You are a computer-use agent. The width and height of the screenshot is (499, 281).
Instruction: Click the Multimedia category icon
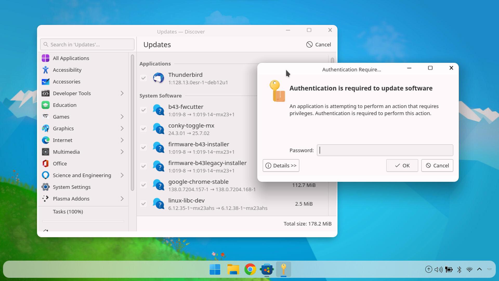tap(45, 152)
